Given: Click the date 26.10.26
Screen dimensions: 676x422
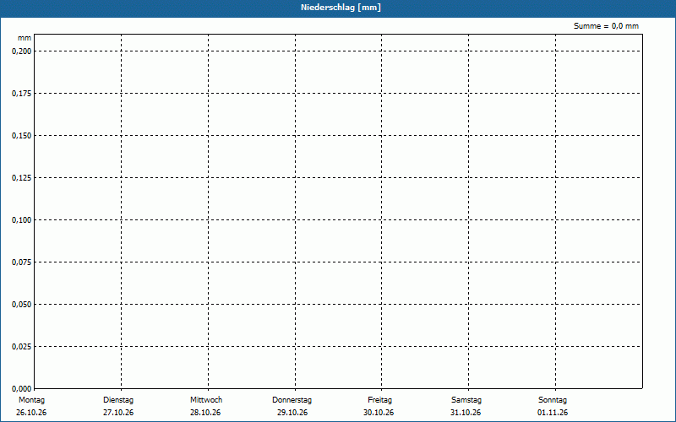Looking at the screenshot, I should coord(31,413).
